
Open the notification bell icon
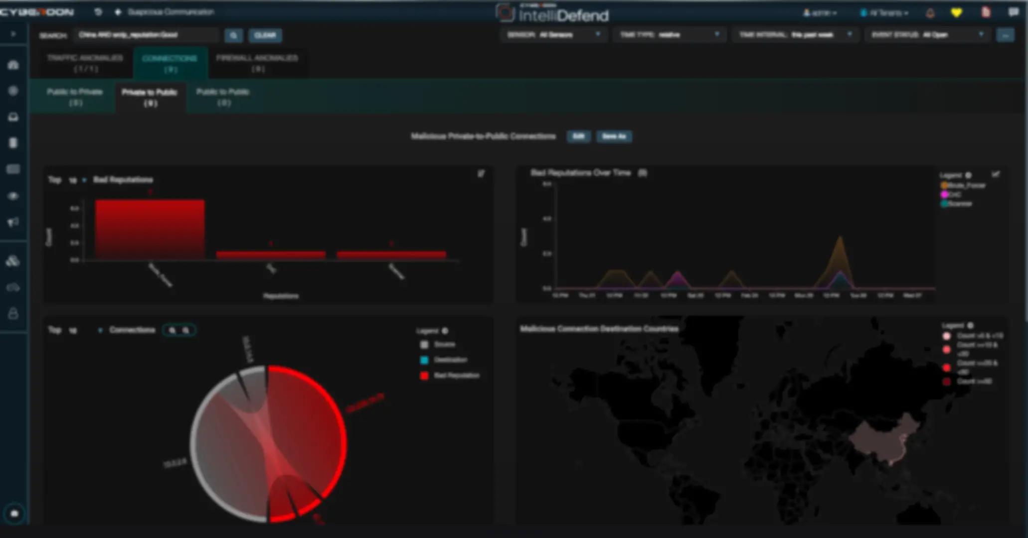[x=930, y=13]
